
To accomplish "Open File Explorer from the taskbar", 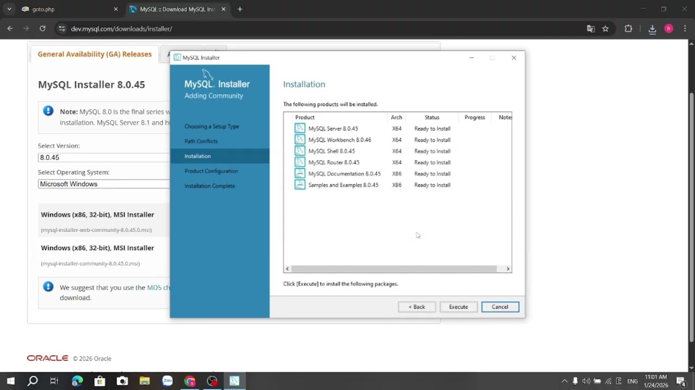I will click(x=144, y=381).
